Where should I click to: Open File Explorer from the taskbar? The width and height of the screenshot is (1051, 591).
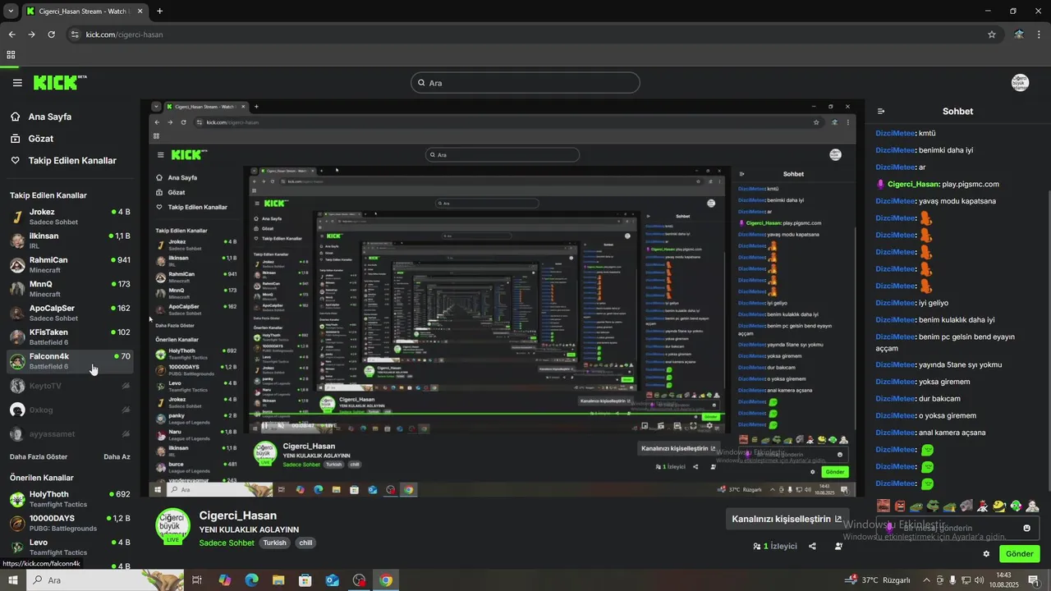278,580
